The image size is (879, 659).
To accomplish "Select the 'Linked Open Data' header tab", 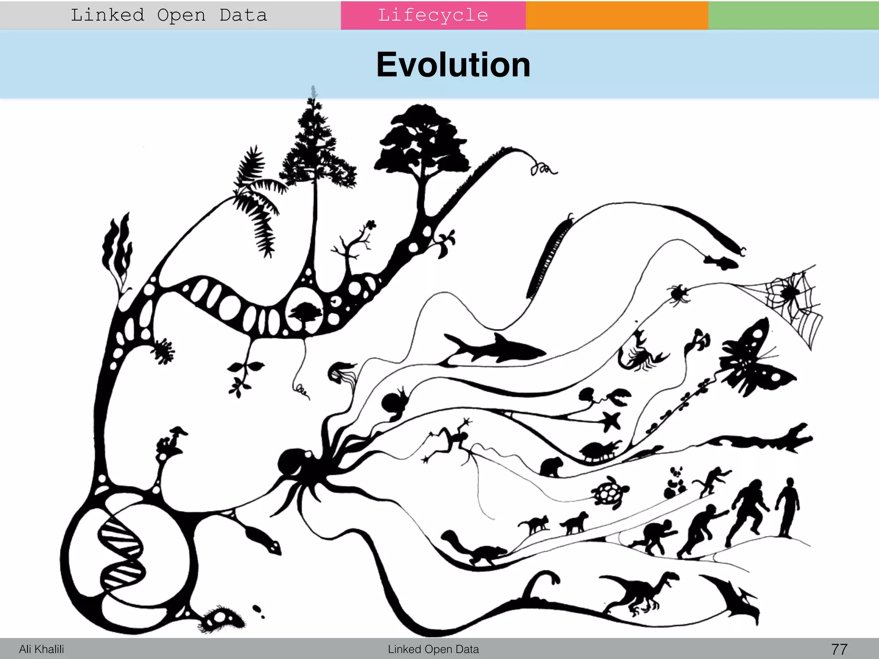I will point(170,15).
